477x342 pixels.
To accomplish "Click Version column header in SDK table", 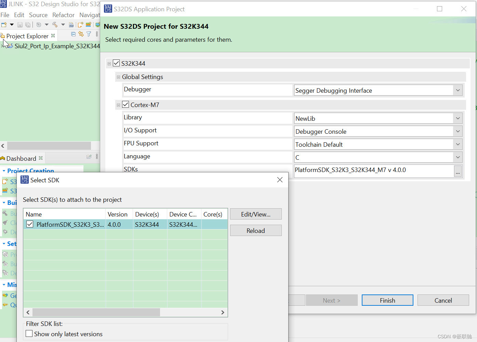I will point(119,214).
